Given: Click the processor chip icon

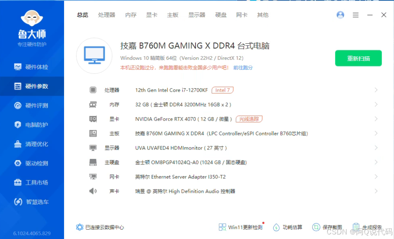Looking at the screenshot, I should click(93, 90).
